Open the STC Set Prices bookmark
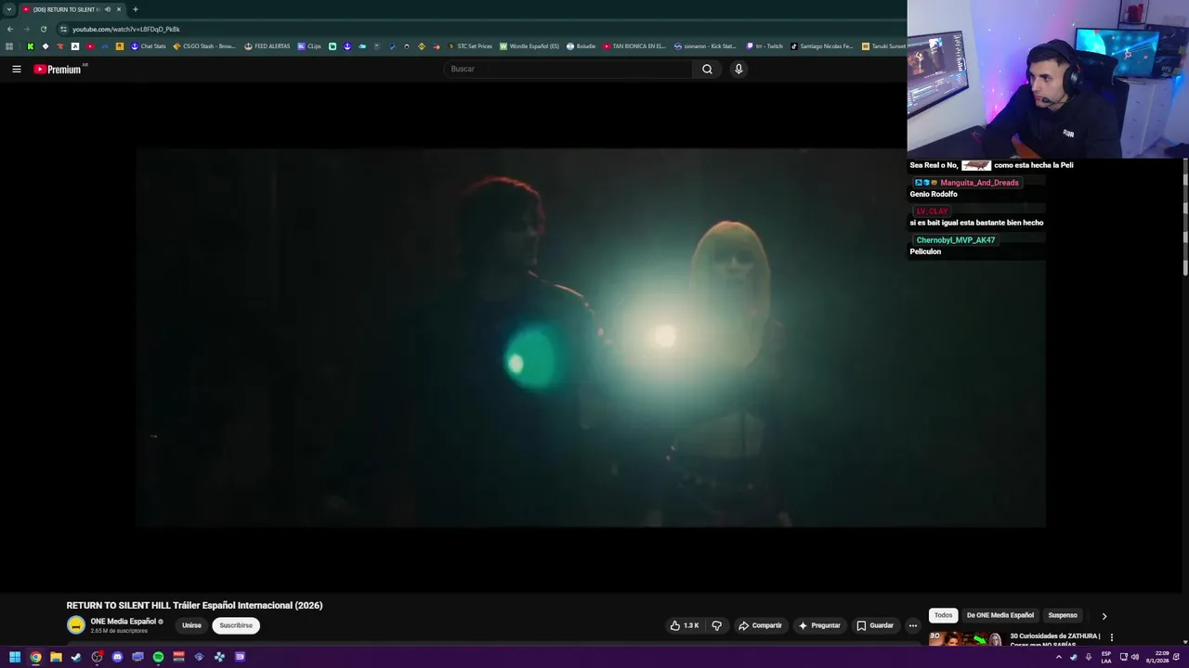 [x=470, y=45]
